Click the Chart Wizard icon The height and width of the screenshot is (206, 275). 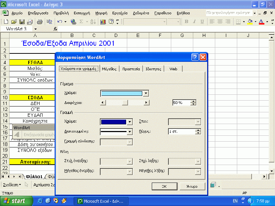tap(103, 22)
